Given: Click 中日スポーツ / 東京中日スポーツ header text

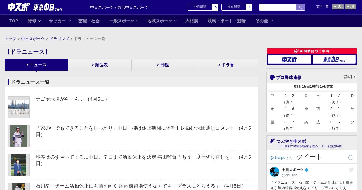Looking at the screenshot, I should coord(119,7).
